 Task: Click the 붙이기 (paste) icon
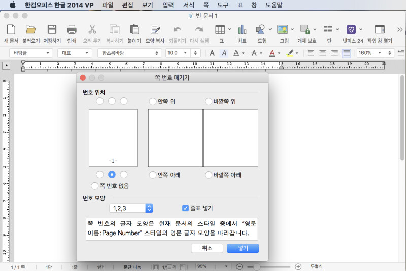click(134, 30)
